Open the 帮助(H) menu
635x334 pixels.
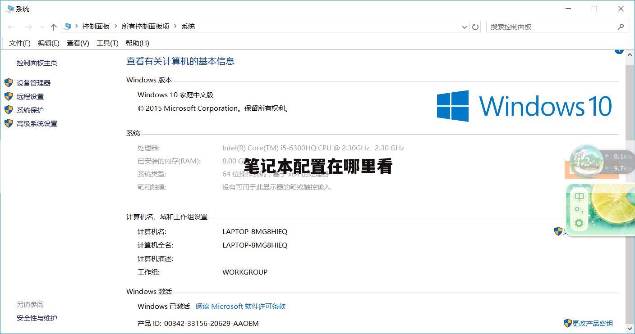(x=138, y=43)
